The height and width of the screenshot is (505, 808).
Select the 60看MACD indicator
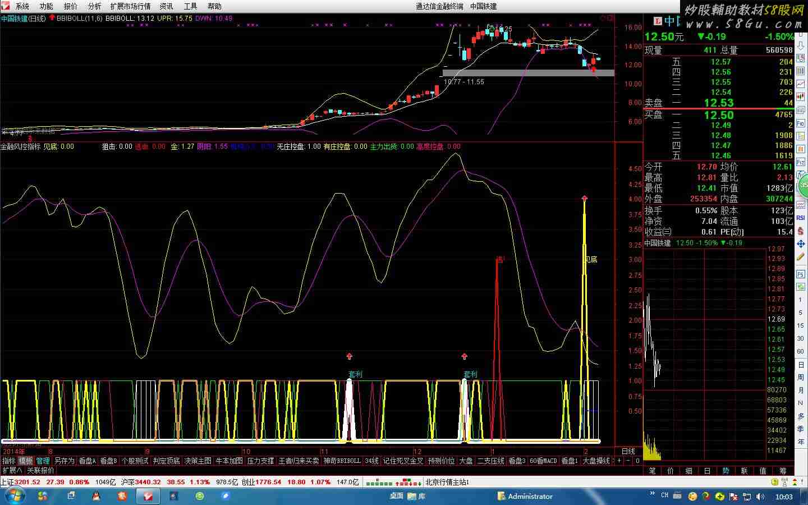click(543, 461)
